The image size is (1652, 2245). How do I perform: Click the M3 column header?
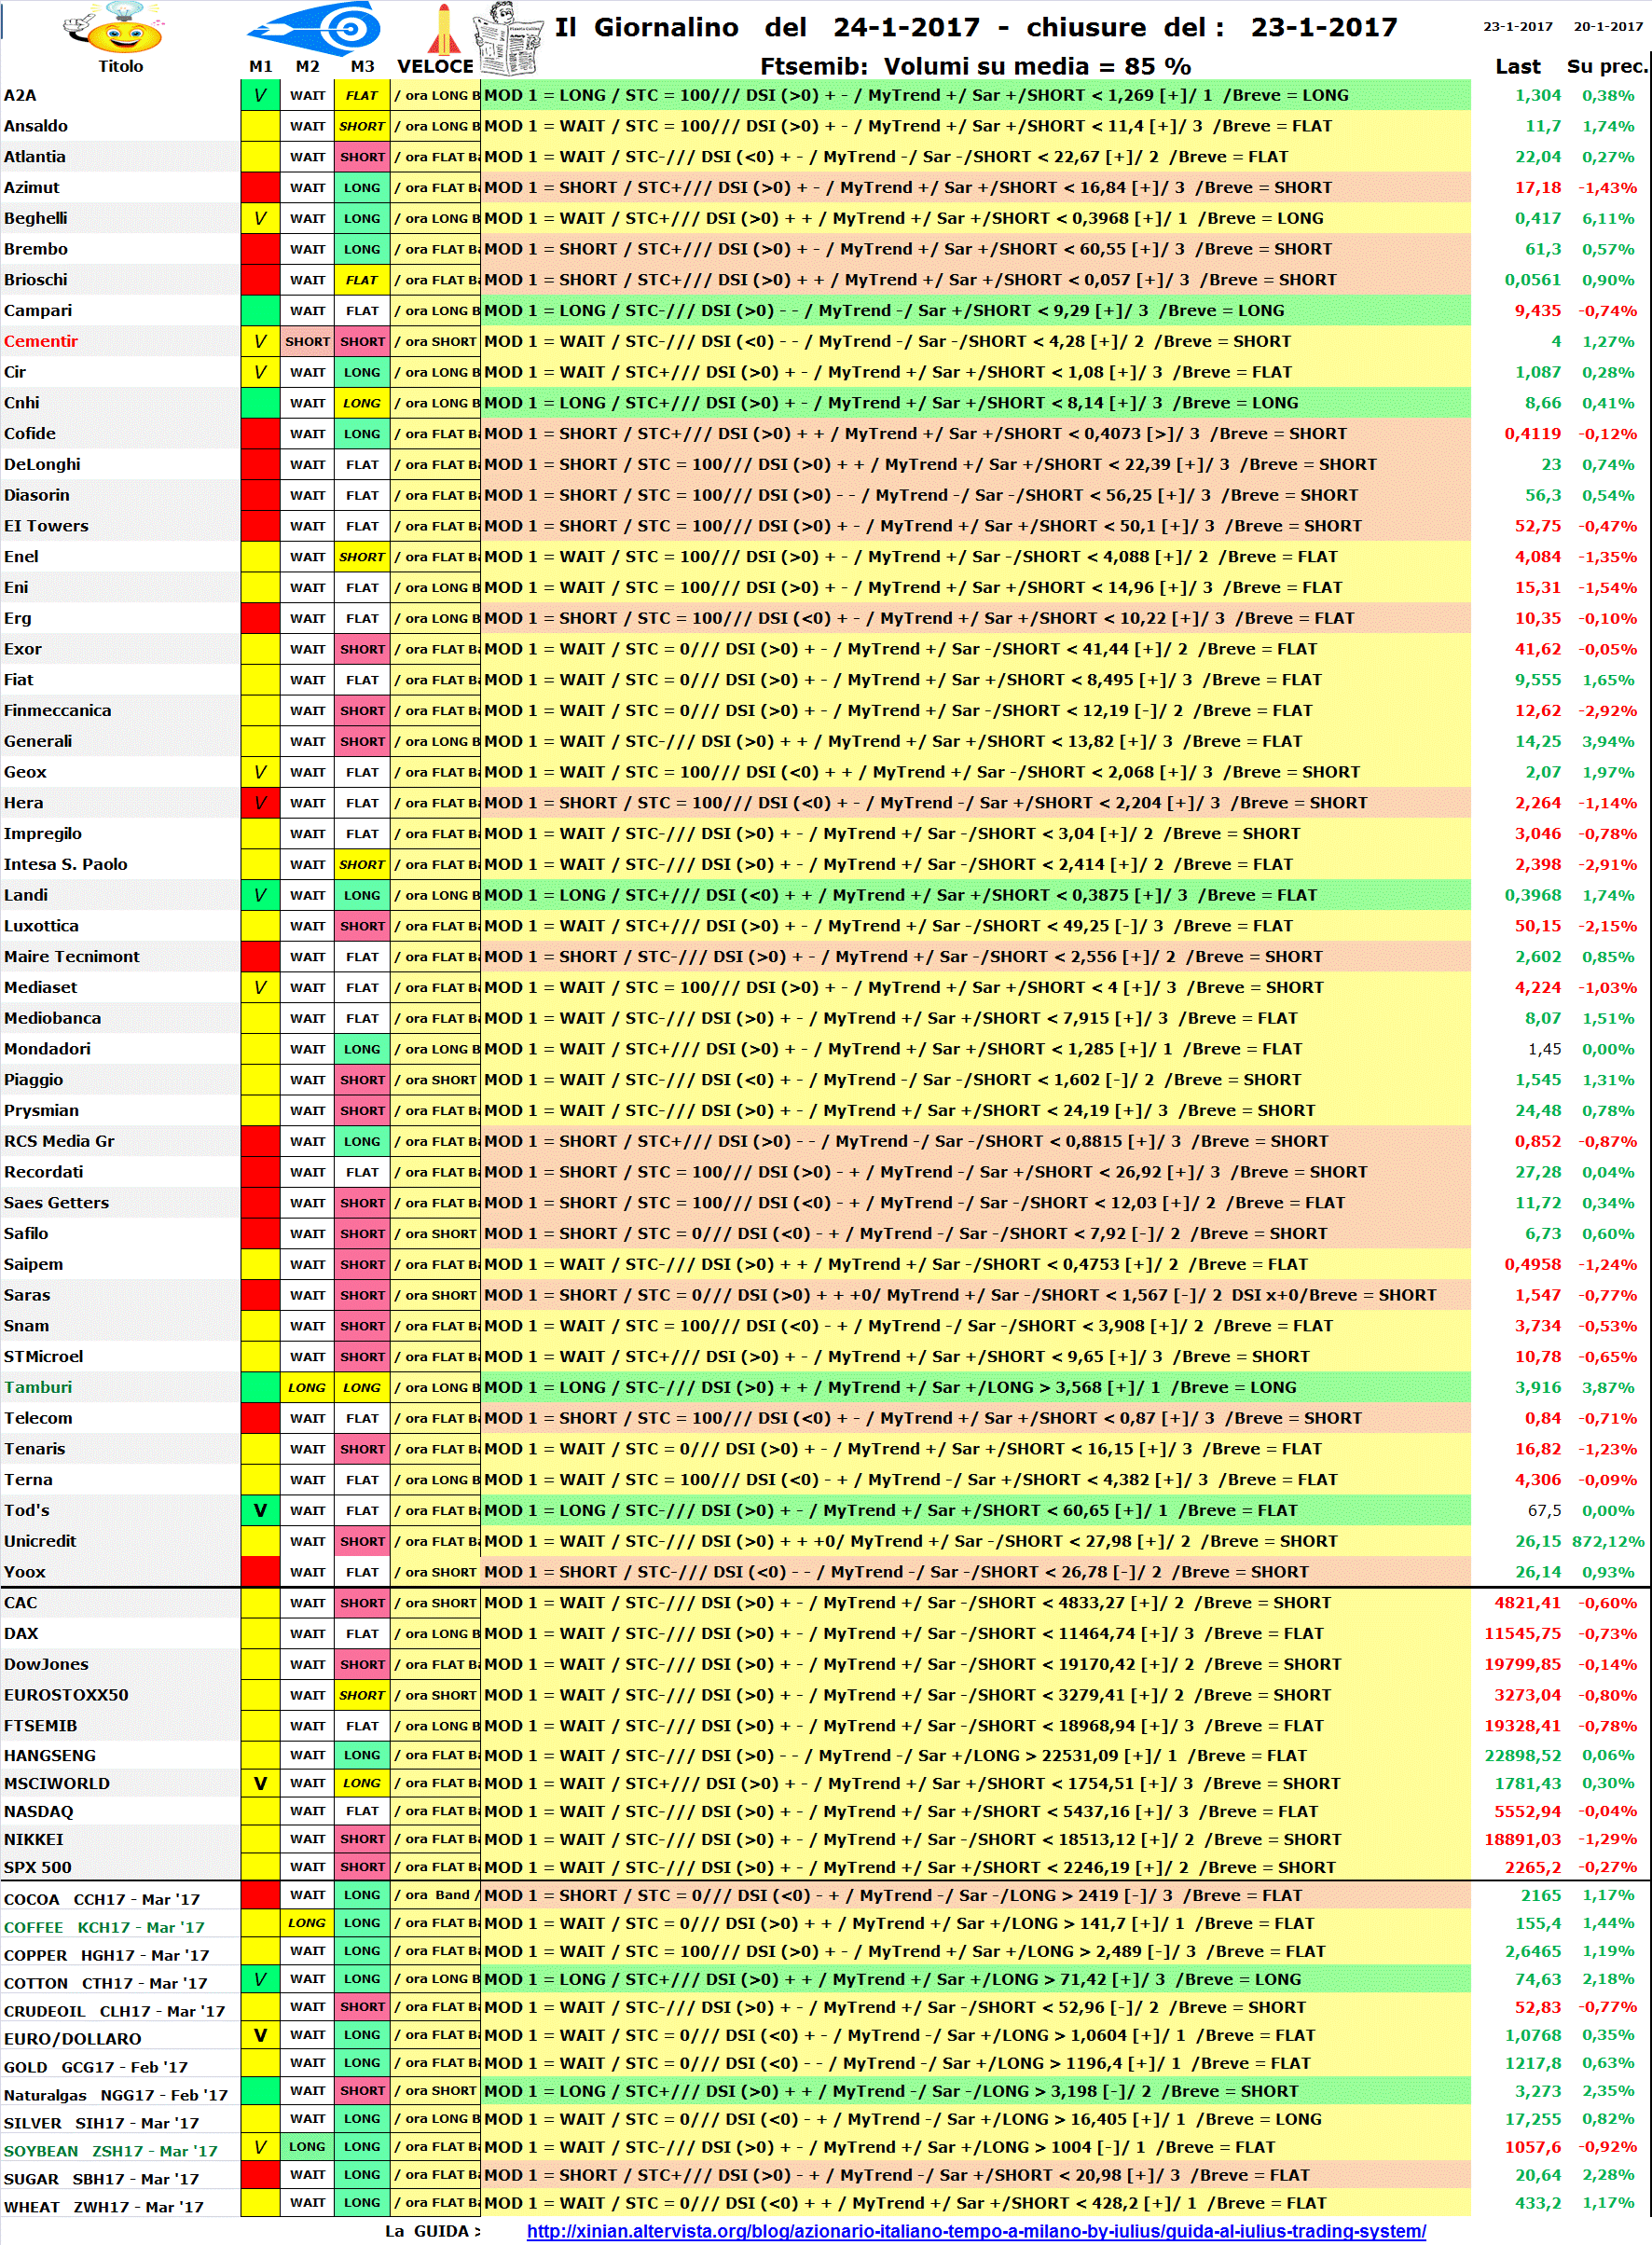tap(362, 66)
